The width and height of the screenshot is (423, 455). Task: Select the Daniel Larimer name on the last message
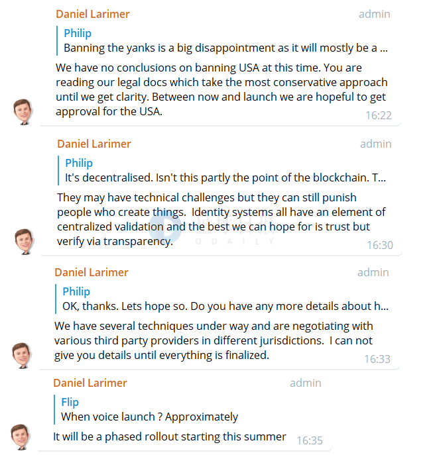90,383
